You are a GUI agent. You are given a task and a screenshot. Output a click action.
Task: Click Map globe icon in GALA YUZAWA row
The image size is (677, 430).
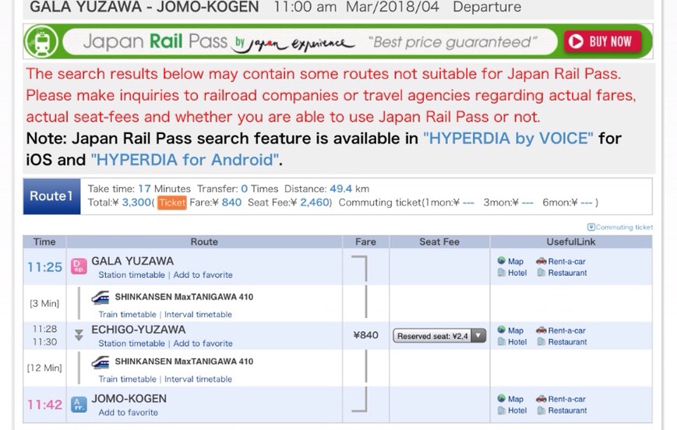coord(501,261)
